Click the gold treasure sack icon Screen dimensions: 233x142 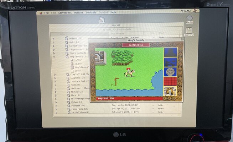[170, 91]
